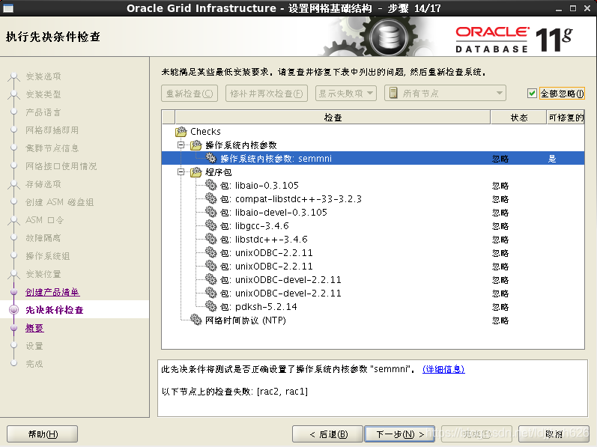Screen dimensions: 597x447
Task: Click gear icon for libstdc++-3.4.6
Action: [x=210, y=240]
